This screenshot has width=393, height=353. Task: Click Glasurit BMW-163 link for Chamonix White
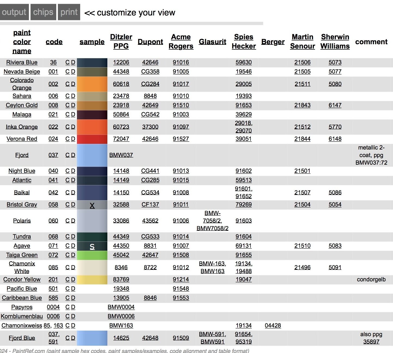pyautogui.click(x=212, y=264)
